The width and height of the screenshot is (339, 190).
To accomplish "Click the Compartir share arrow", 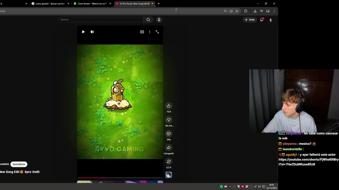I will 169,148.
